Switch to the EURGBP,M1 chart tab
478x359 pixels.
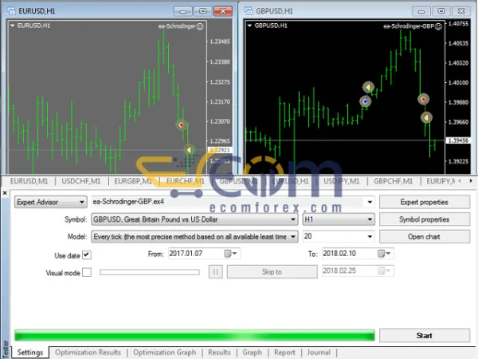(133, 181)
